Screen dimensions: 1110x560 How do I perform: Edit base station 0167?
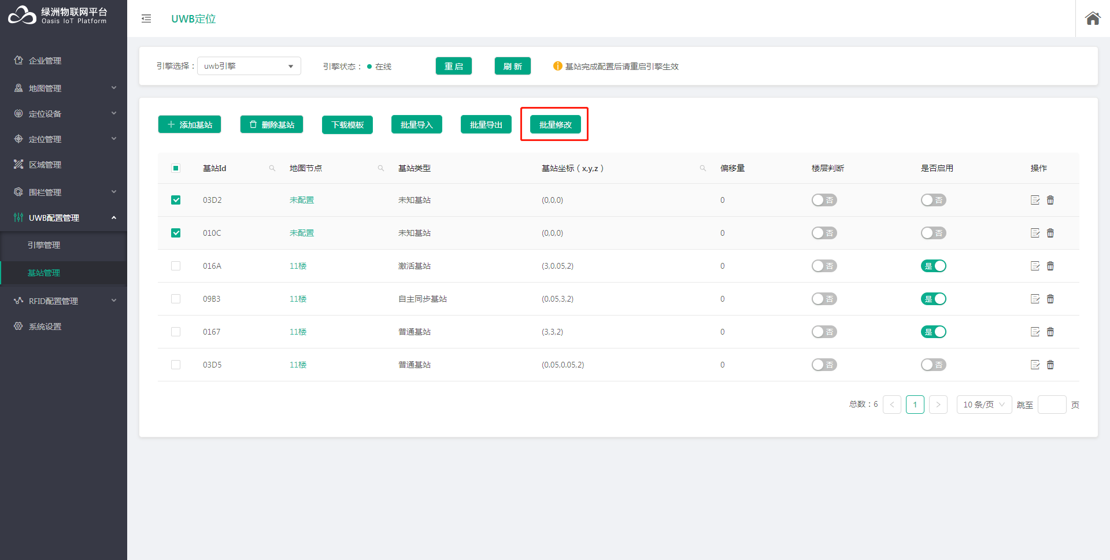(x=1035, y=332)
